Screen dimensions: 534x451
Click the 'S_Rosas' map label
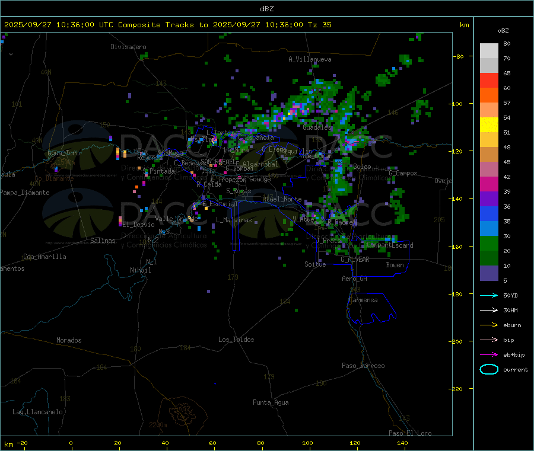click(x=239, y=191)
